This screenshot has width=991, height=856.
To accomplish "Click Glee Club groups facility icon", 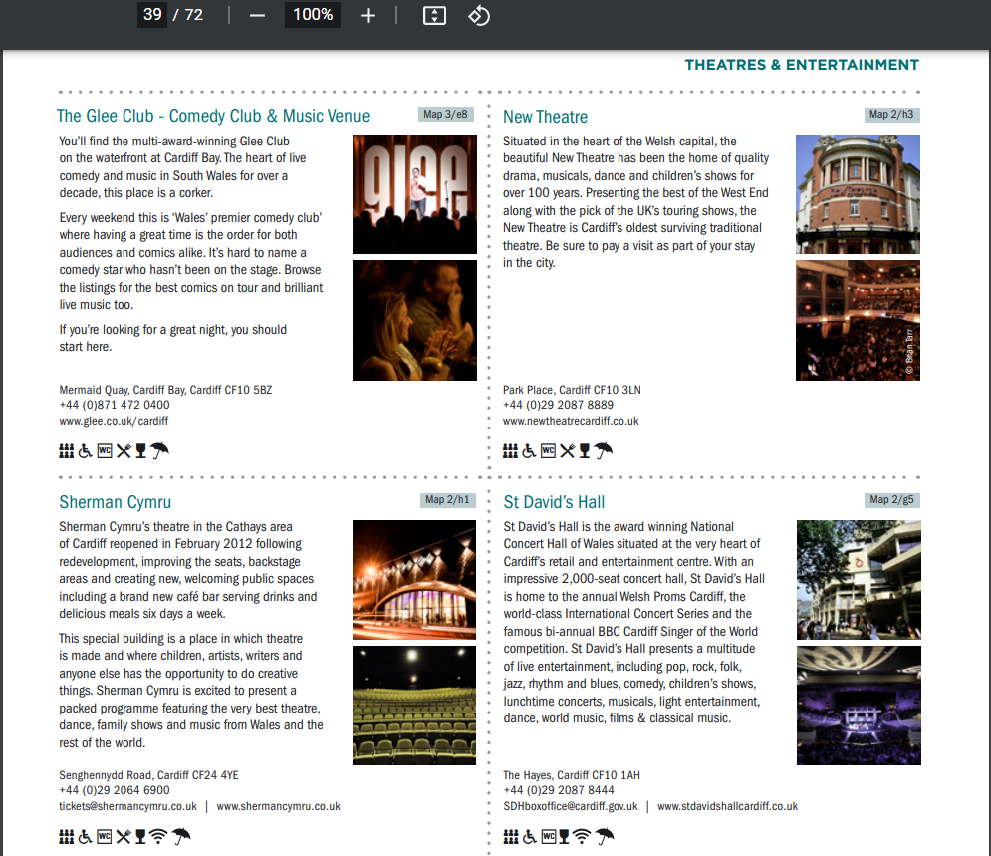I will pos(67,450).
